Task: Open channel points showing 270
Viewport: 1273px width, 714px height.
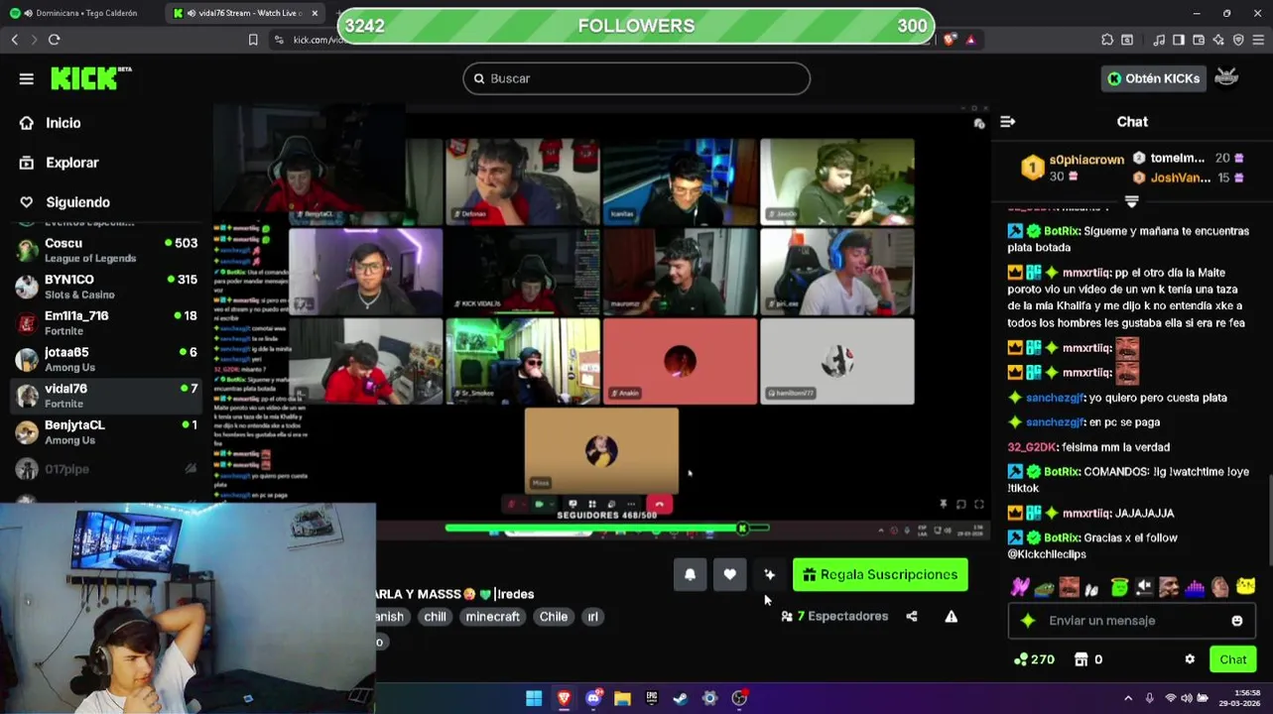Action: [x=1033, y=659]
